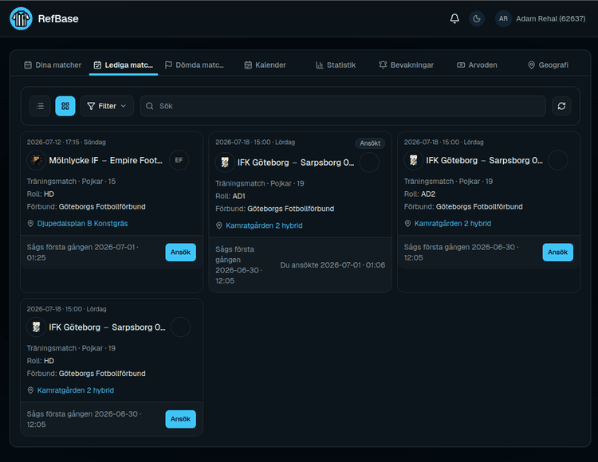Image resolution: width=598 pixels, height=462 pixels.
Task: Click Roll: AD2 text
Action: click(419, 194)
